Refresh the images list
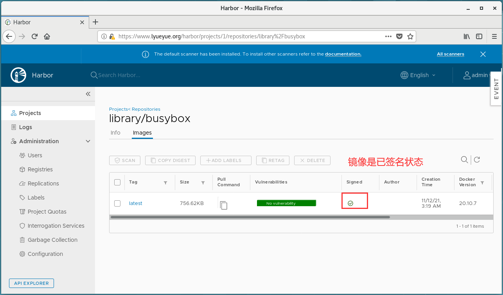503x295 pixels. tap(477, 159)
